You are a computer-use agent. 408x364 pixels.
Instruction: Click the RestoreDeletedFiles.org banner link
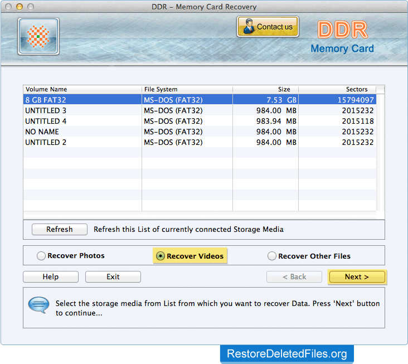click(x=286, y=354)
